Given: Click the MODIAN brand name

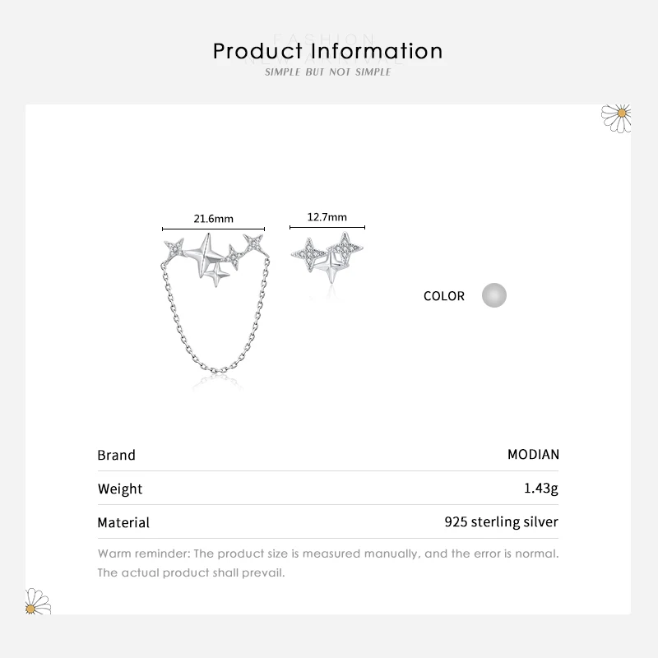Looking at the screenshot, I should coord(533,454).
